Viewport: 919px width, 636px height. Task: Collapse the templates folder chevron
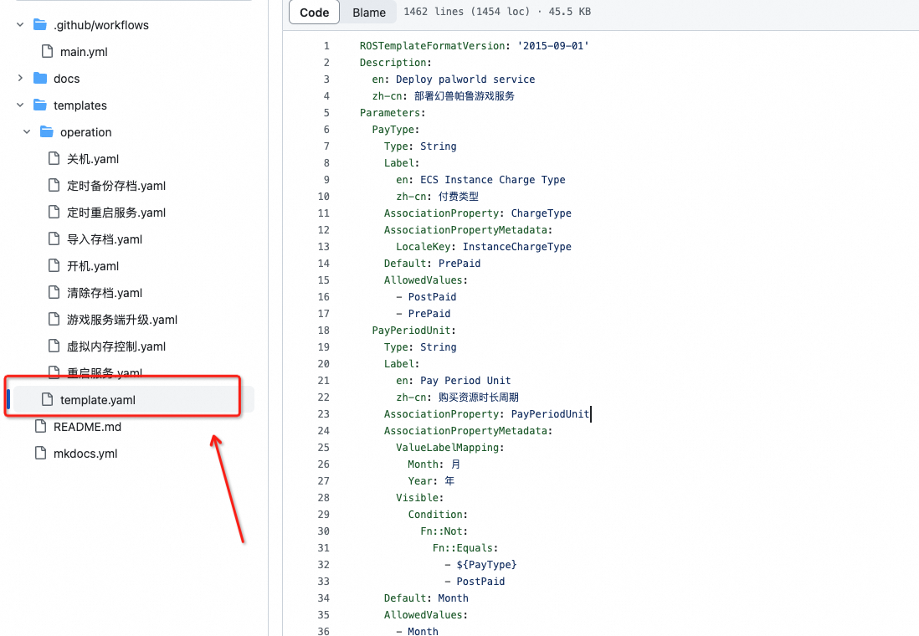20,105
